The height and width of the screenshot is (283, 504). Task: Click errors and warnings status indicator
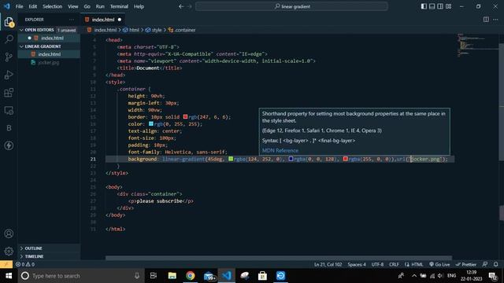[25, 264]
